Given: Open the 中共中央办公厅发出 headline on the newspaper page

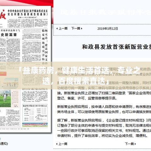Looking at the screenshot, I should [28, 13].
